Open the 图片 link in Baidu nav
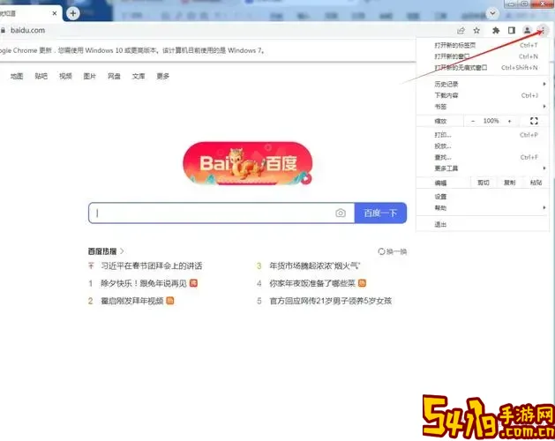This screenshot has width=555, height=441. point(89,76)
